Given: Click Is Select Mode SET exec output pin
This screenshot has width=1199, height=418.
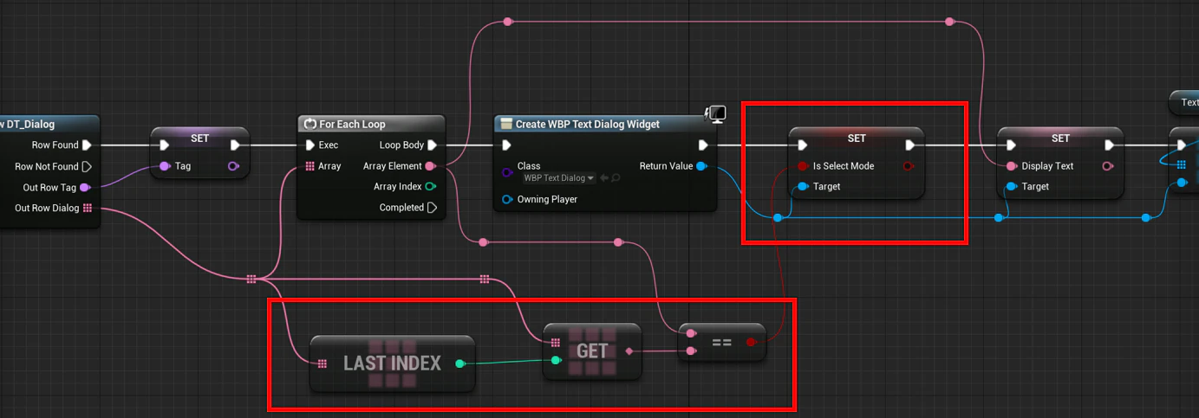Looking at the screenshot, I should [x=909, y=145].
